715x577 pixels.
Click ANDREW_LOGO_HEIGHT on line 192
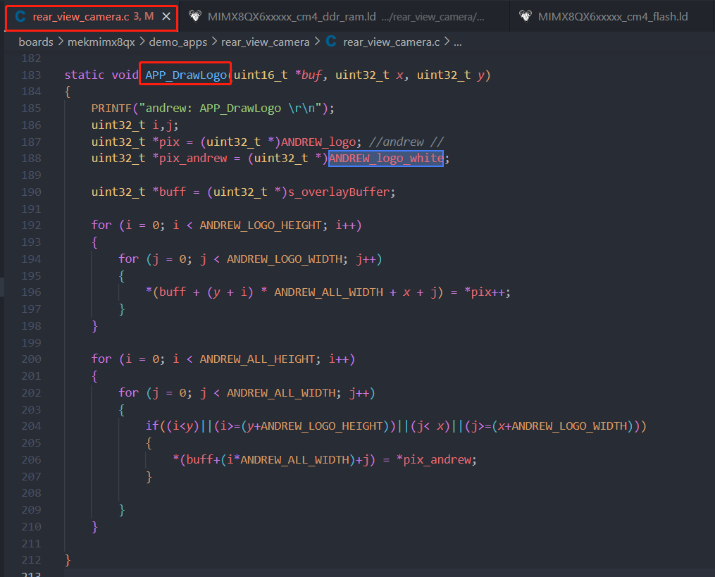pos(261,225)
